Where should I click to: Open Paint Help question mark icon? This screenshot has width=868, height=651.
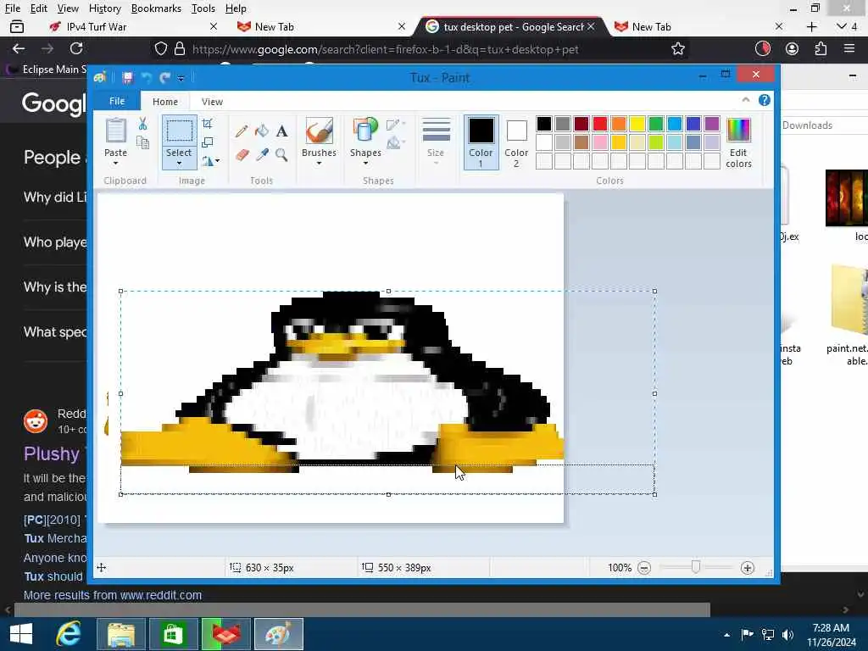[x=764, y=100]
